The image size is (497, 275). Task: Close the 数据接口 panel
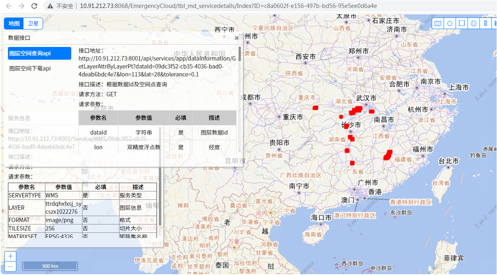pyautogui.click(x=237, y=38)
